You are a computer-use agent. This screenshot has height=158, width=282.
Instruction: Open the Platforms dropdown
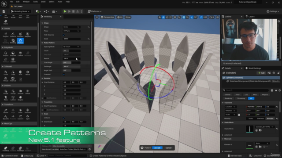[x=94, y=11]
